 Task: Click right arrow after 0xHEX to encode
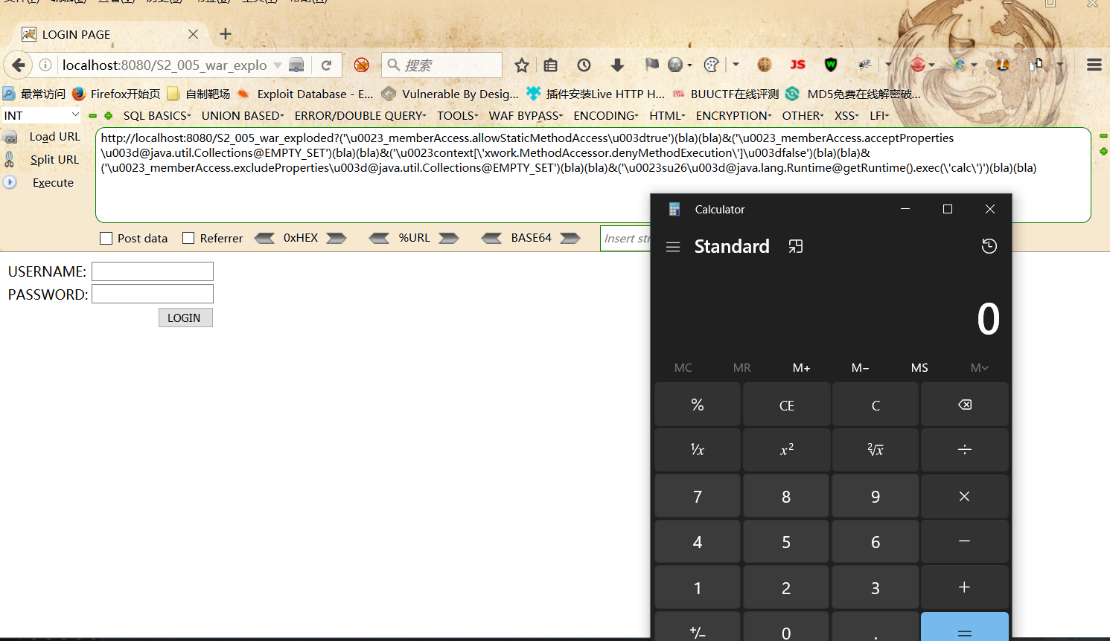coord(336,238)
